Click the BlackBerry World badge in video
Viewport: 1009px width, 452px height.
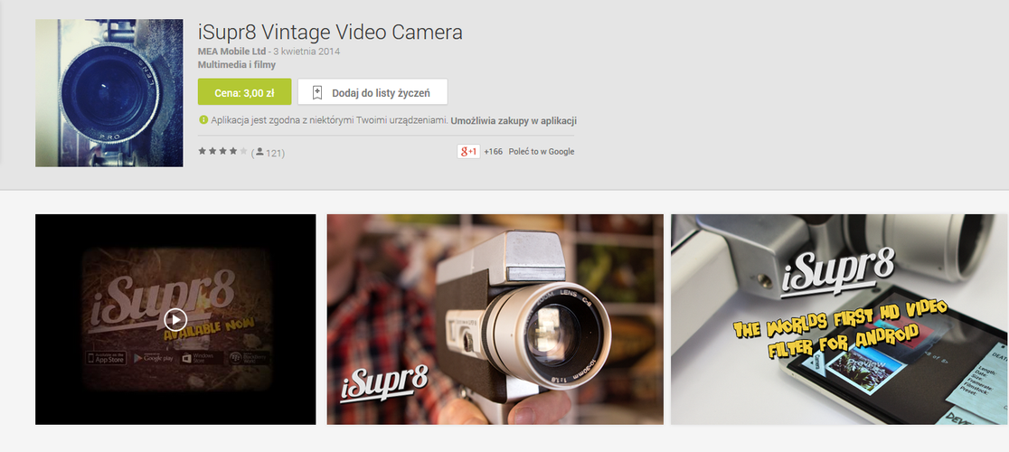point(249,357)
